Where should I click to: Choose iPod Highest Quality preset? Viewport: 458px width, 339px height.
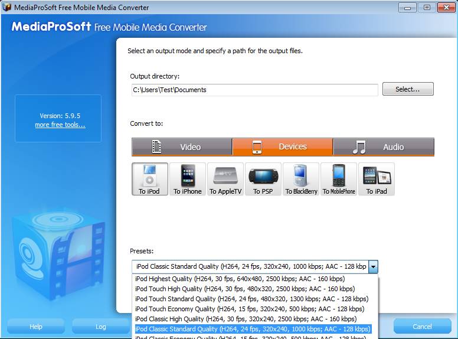[240, 279]
